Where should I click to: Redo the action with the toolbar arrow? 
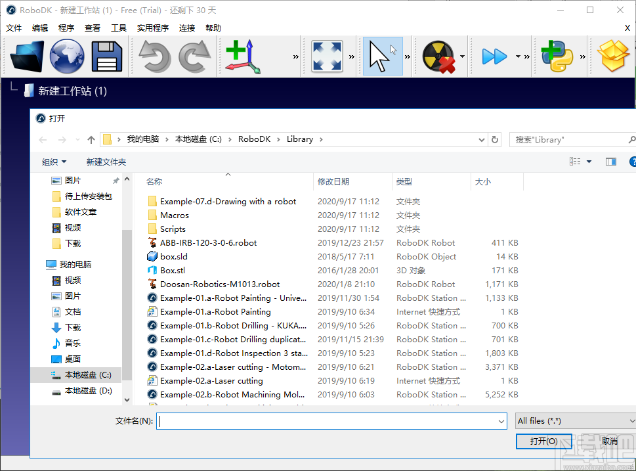tap(195, 56)
